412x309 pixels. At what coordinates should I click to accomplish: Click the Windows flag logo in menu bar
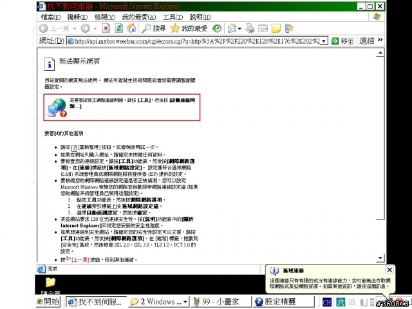pyautogui.click(x=377, y=17)
